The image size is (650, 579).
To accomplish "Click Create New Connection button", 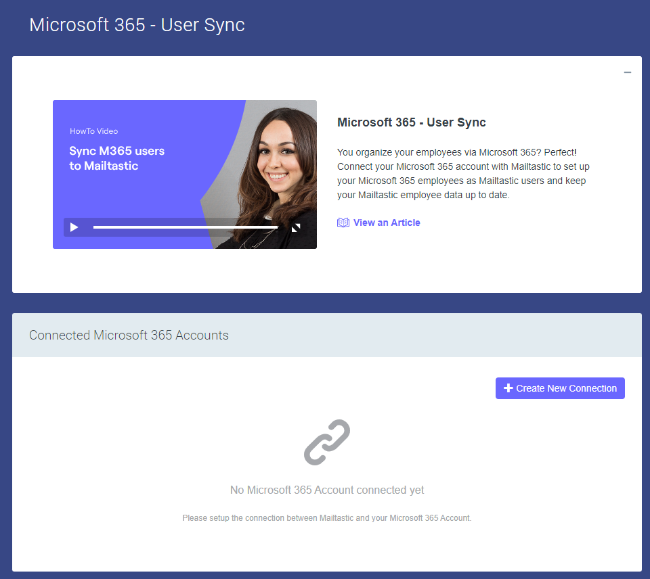I will coord(560,388).
